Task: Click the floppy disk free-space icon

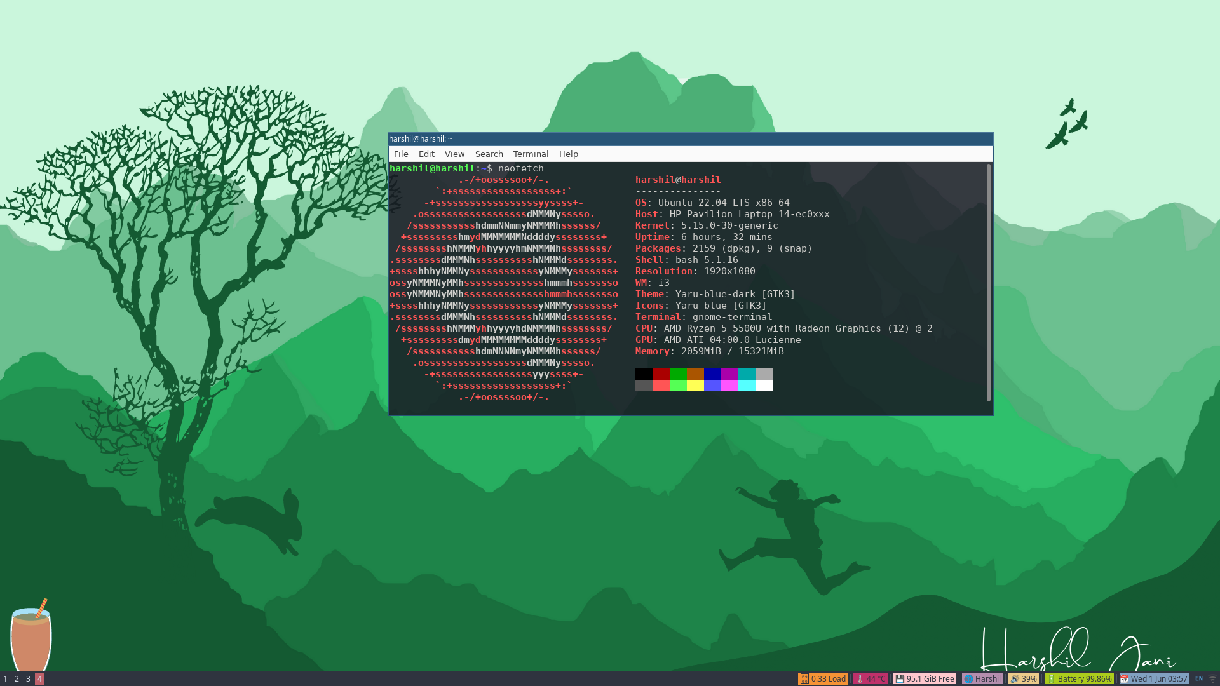Action: (900, 678)
